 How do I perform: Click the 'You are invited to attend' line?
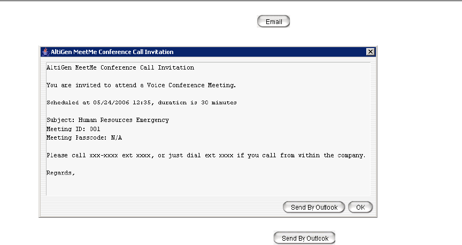coord(141,85)
